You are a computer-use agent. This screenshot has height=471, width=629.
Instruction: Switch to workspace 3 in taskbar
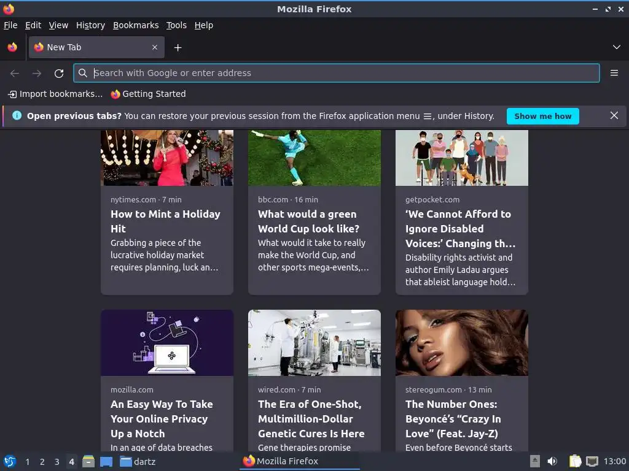57,462
